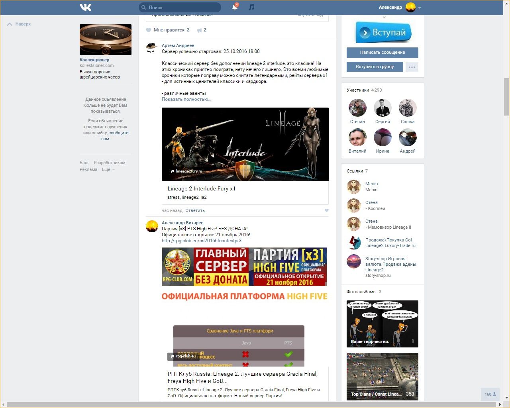Reply to Артем's post via Ответить
Image resolution: width=510 pixels, height=408 pixels.
coord(195,210)
